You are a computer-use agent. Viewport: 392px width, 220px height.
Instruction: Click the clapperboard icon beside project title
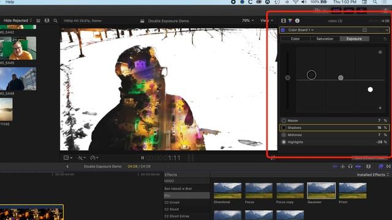point(142,21)
